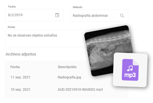This screenshot has width=153, height=103.
Task: Click the 11 sep. 2021 date cell
Action: 20,77
